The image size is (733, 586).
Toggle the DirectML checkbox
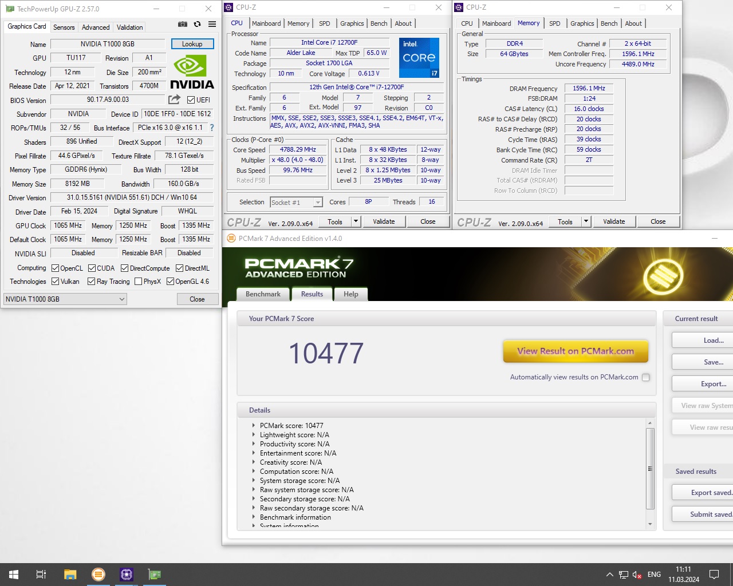coord(179,268)
